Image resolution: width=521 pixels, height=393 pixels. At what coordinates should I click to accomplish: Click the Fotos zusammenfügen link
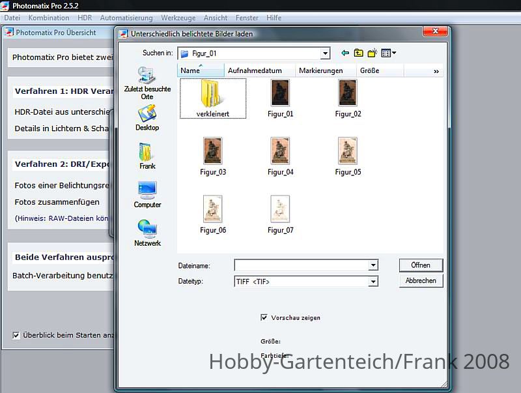coord(57,202)
